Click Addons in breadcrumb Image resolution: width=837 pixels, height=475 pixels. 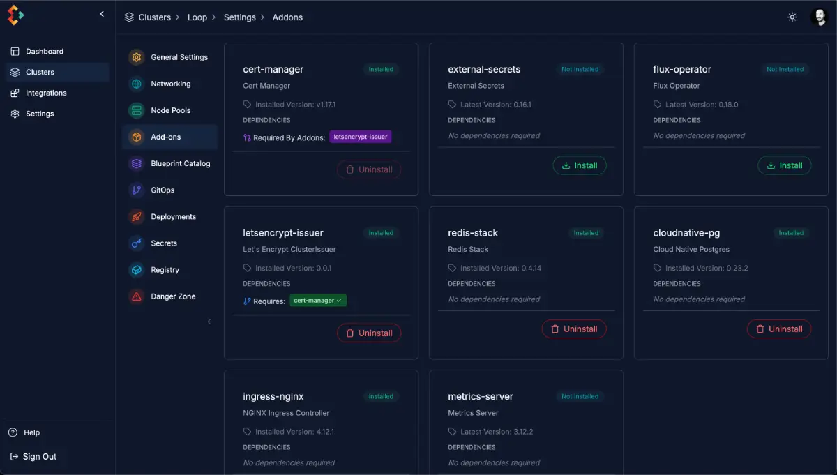[287, 17]
